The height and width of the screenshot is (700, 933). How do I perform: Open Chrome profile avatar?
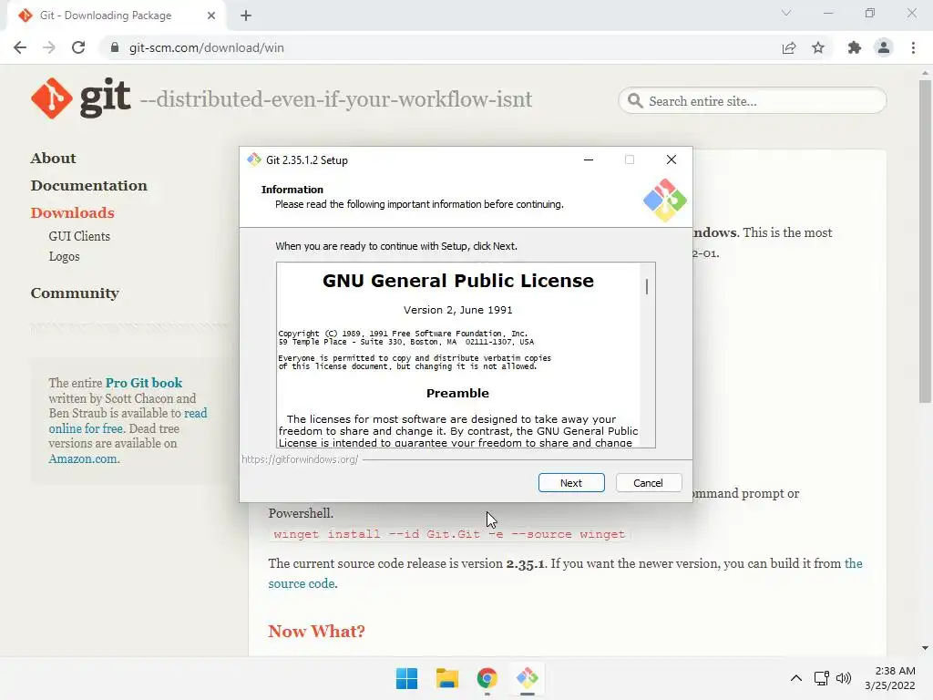(x=884, y=47)
